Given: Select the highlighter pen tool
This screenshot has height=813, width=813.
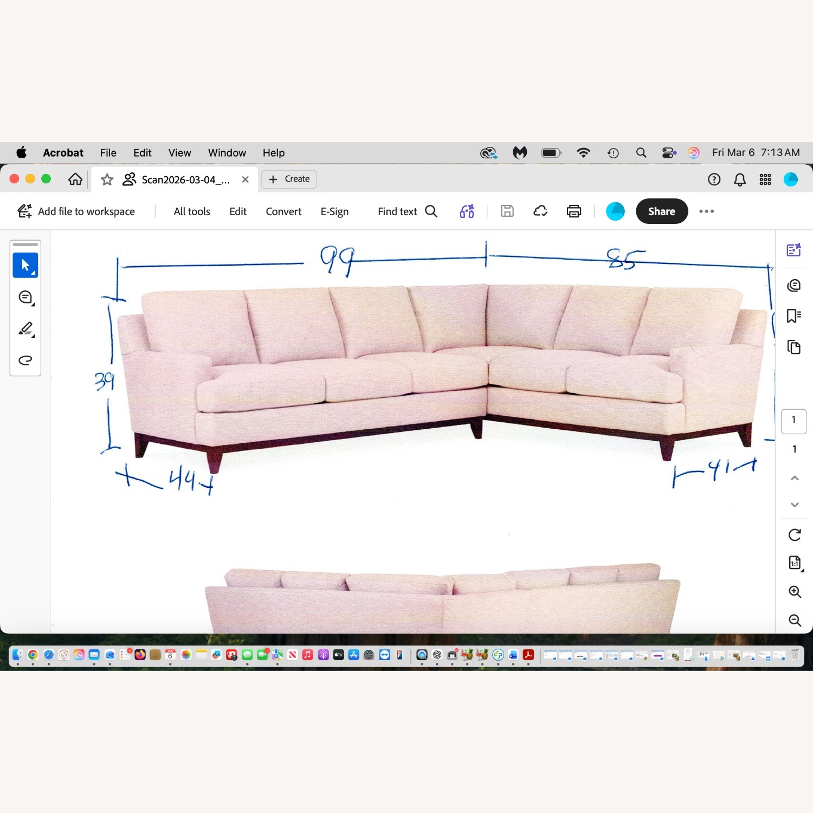Looking at the screenshot, I should [25, 329].
